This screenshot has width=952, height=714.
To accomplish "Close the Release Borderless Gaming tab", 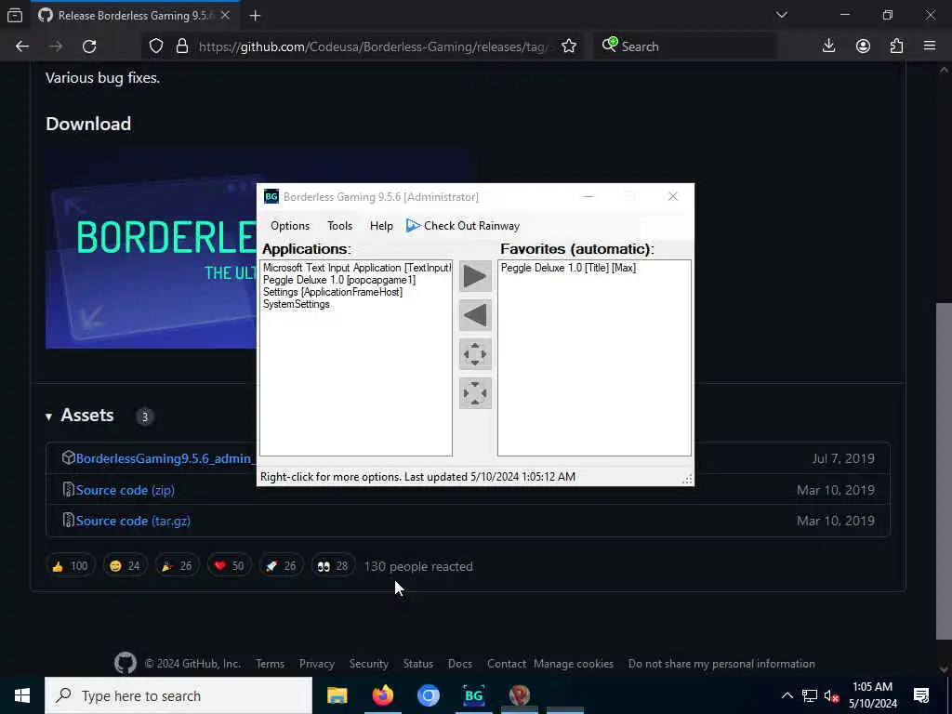I will (225, 15).
